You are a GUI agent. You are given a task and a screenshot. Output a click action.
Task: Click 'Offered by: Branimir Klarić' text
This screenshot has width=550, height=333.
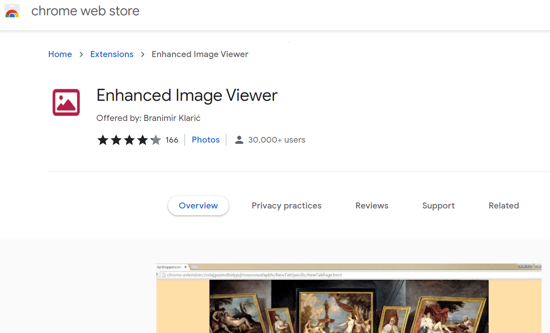[x=148, y=118]
